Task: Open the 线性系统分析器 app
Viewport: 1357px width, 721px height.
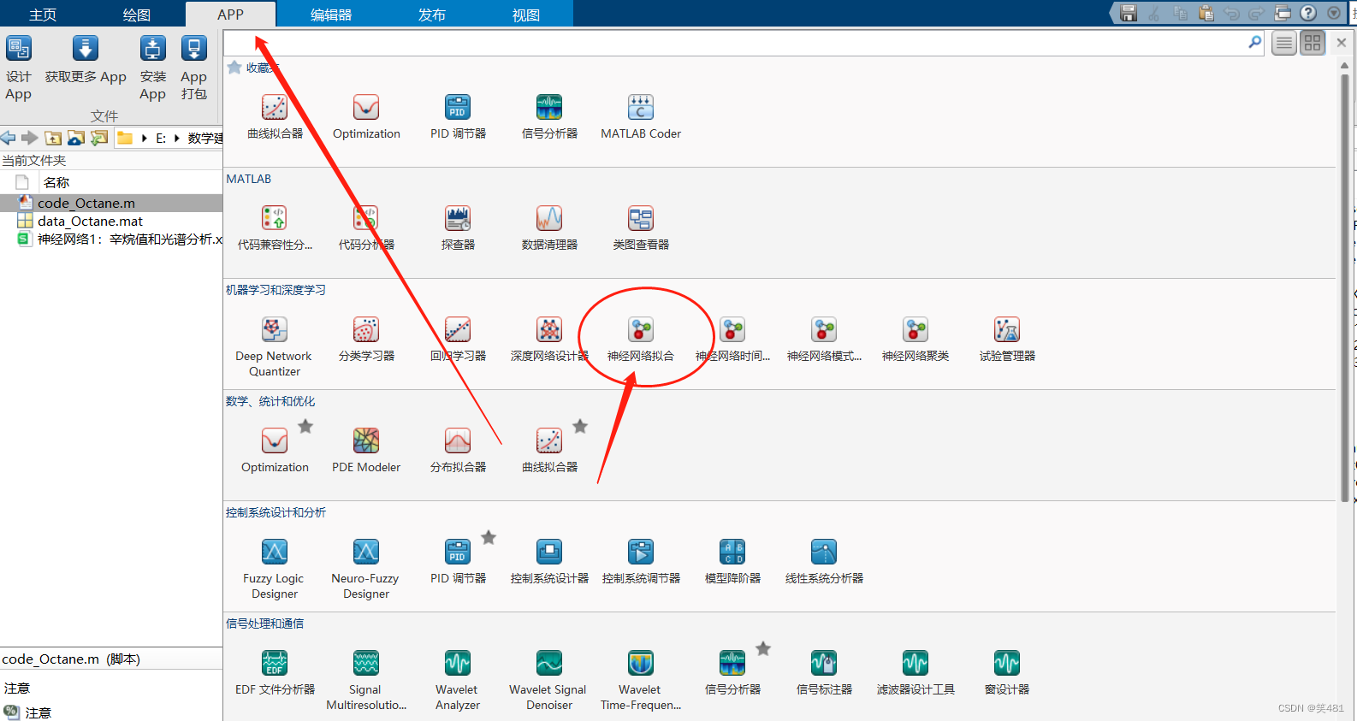Action: (824, 562)
